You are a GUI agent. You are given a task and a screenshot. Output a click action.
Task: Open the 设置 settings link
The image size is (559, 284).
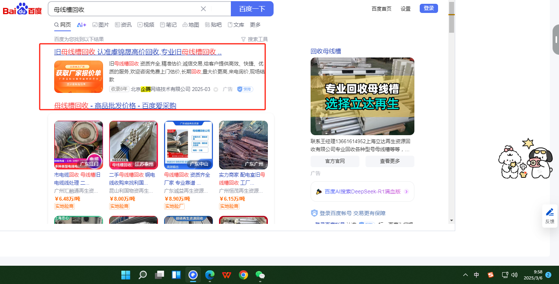(406, 9)
